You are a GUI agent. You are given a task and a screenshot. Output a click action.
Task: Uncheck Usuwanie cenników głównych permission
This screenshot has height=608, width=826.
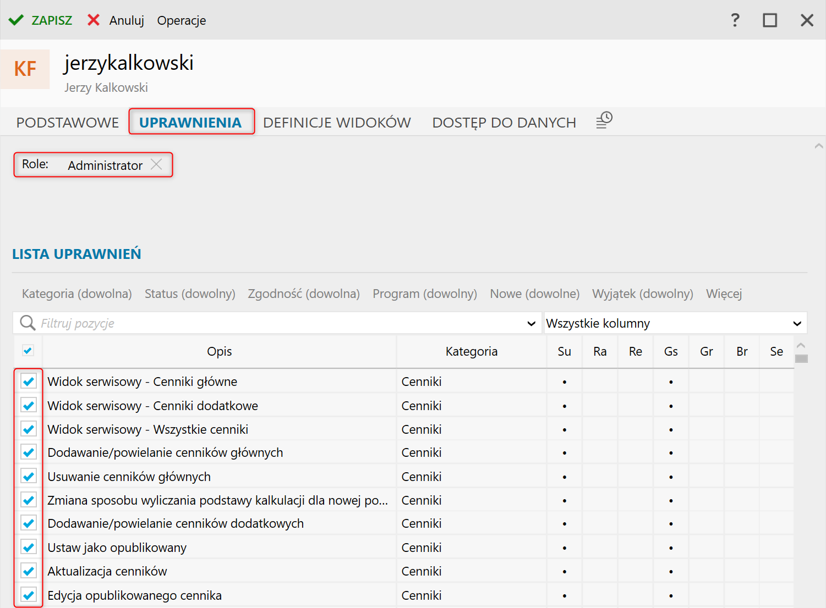(29, 476)
